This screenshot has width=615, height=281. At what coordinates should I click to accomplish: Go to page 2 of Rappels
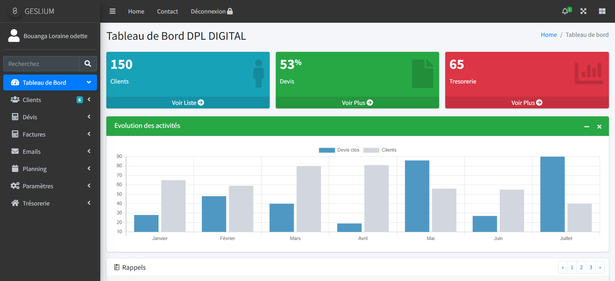[581, 267]
